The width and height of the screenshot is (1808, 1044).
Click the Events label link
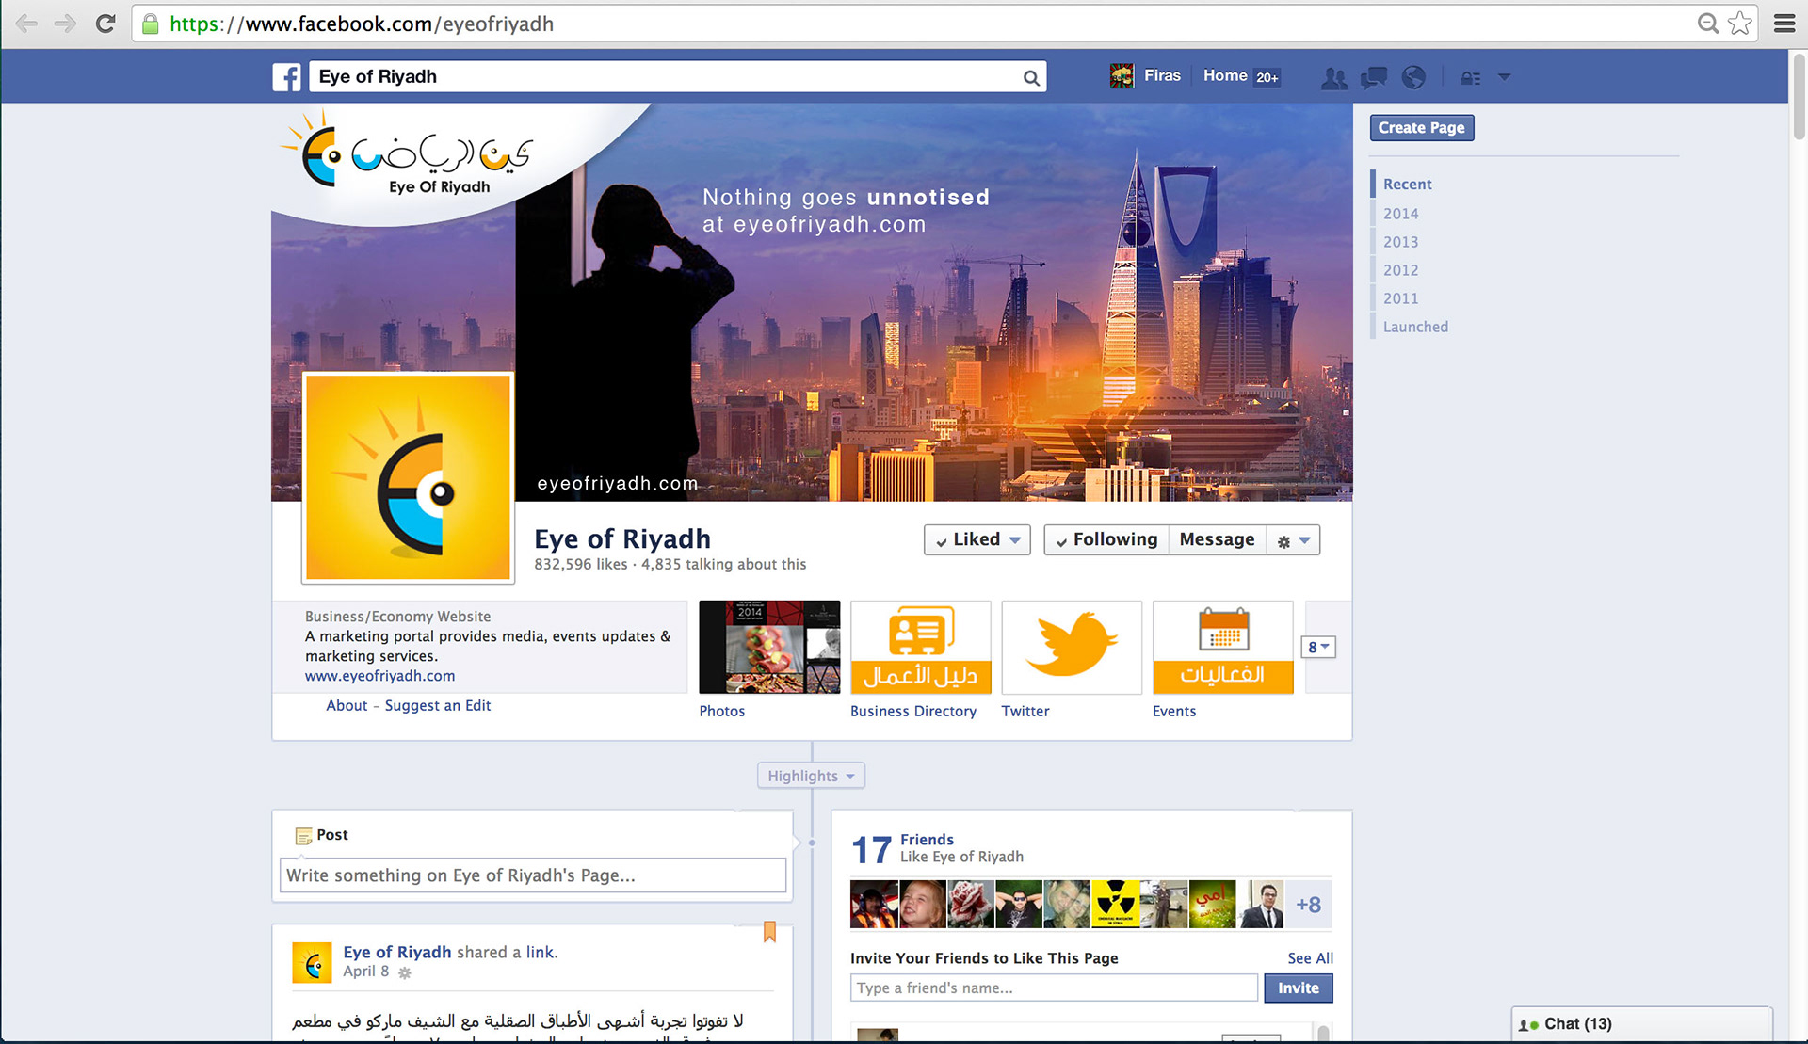click(x=1174, y=712)
